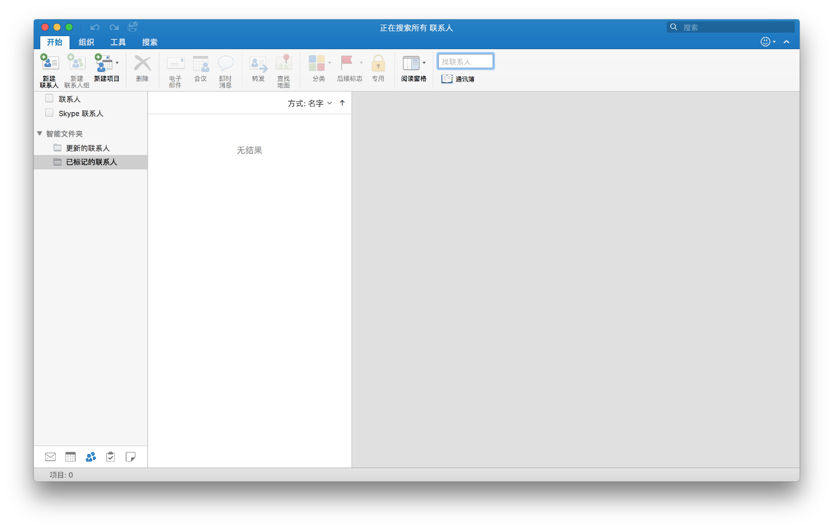Open the 新建项目 dropdown arrow
833x529 pixels.
117,63
